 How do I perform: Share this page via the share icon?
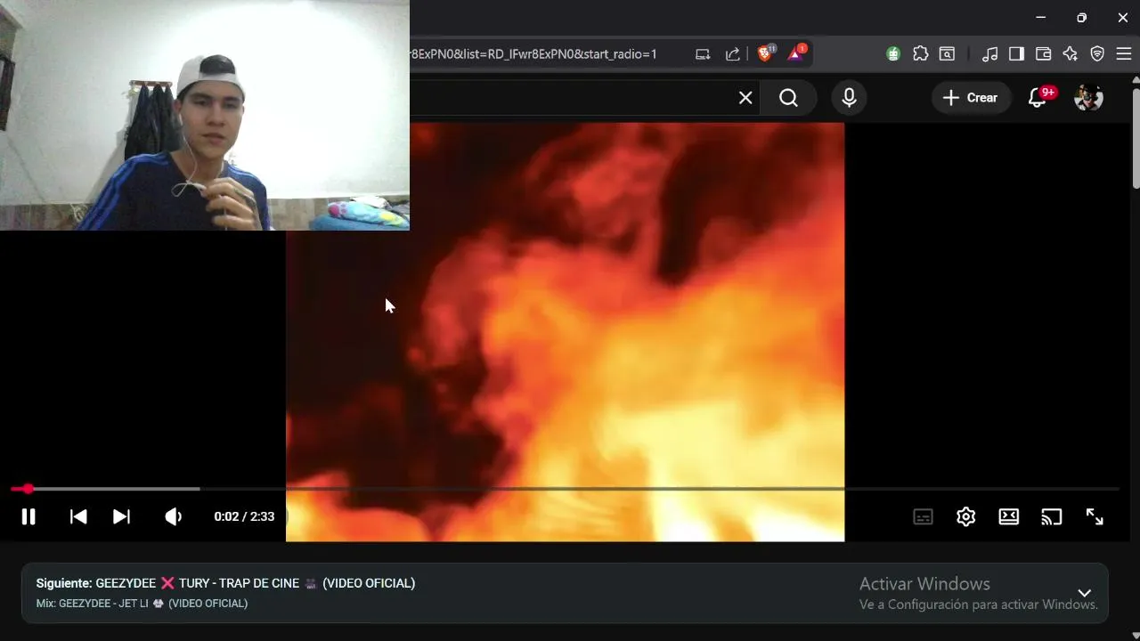[732, 54]
